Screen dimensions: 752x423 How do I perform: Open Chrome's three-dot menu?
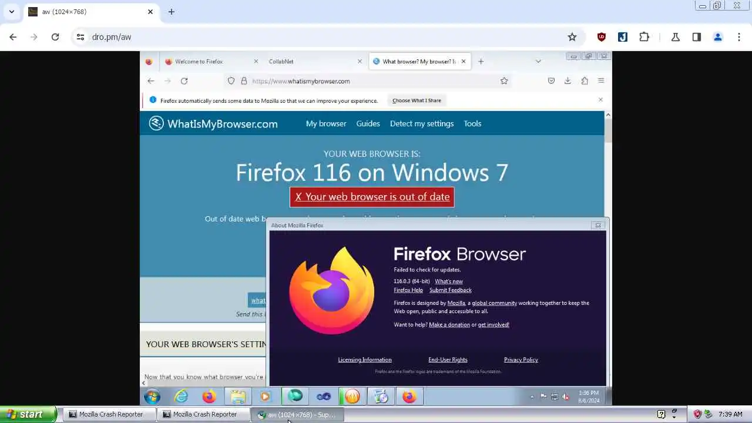(x=739, y=37)
